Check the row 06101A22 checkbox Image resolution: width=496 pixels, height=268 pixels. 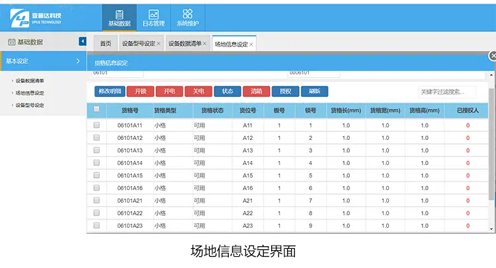(97, 213)
